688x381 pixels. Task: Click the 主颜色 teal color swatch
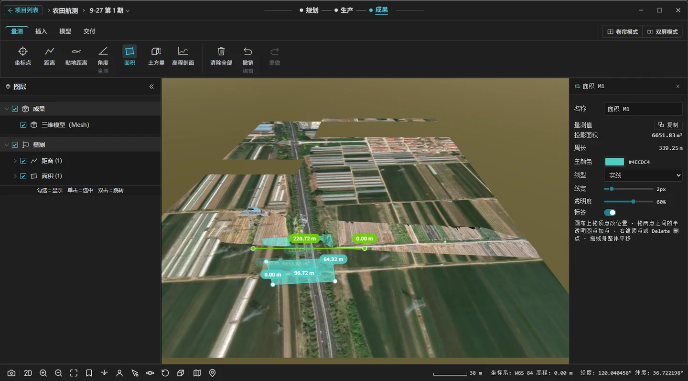point(614,162)
